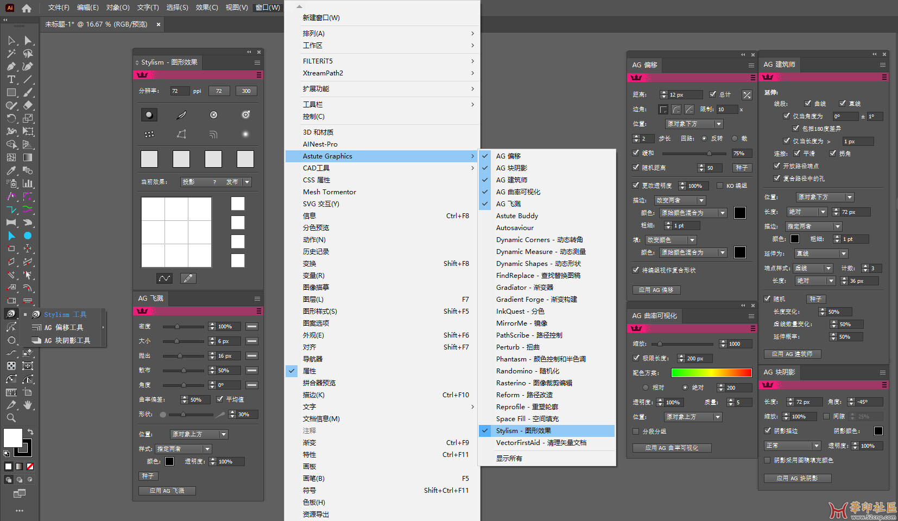This screenshot has width=898, height=521.
Task: Select the Magic Wand tool
Action: pyautogui.click(x=11, y=54)
